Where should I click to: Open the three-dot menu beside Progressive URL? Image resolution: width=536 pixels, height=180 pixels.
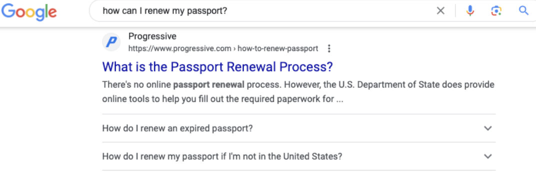pos(329,48)
